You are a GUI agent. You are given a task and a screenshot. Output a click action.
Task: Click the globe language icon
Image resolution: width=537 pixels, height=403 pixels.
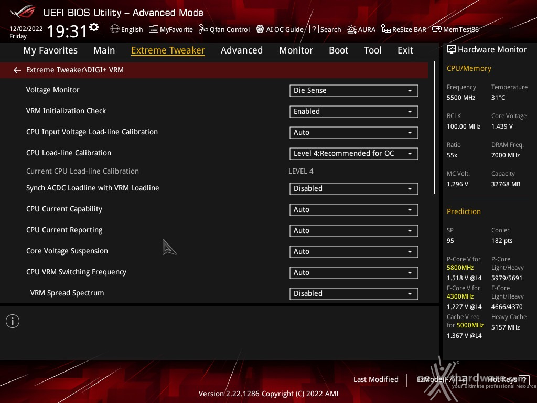[x=115, y=29]
